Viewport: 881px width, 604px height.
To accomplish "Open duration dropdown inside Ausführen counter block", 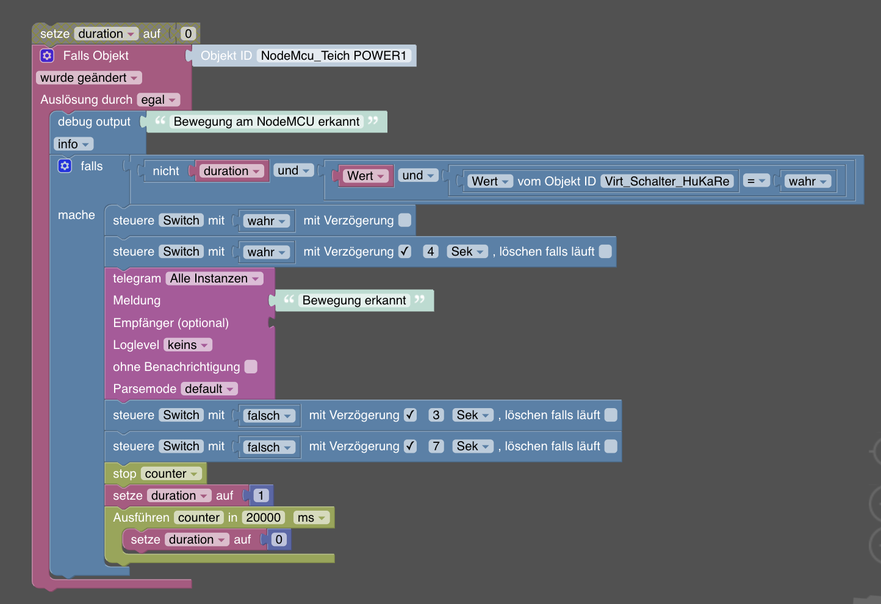I will click(x=197, y=539).
